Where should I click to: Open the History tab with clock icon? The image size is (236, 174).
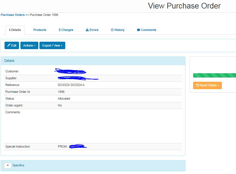tap(117, 30)
